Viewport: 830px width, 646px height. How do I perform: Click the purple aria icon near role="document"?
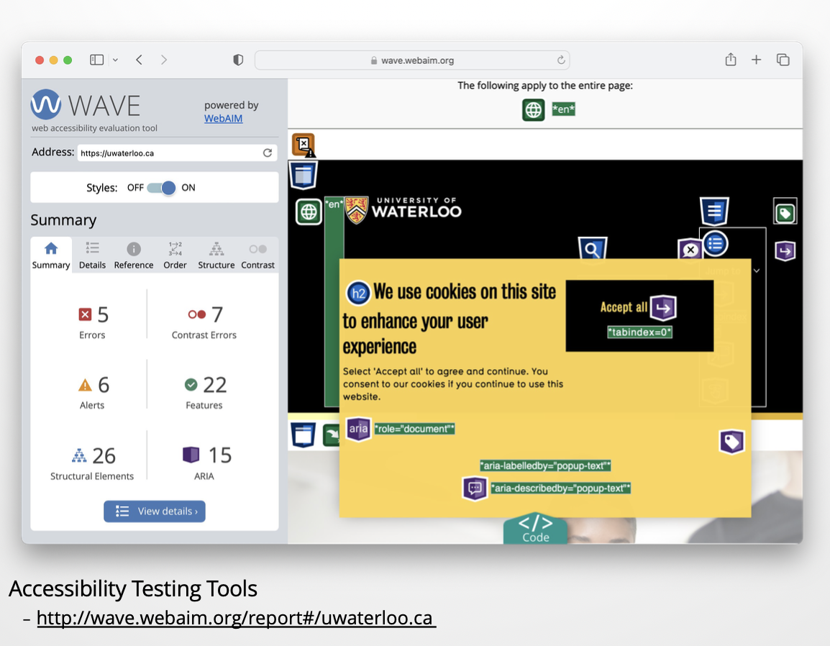358,429
